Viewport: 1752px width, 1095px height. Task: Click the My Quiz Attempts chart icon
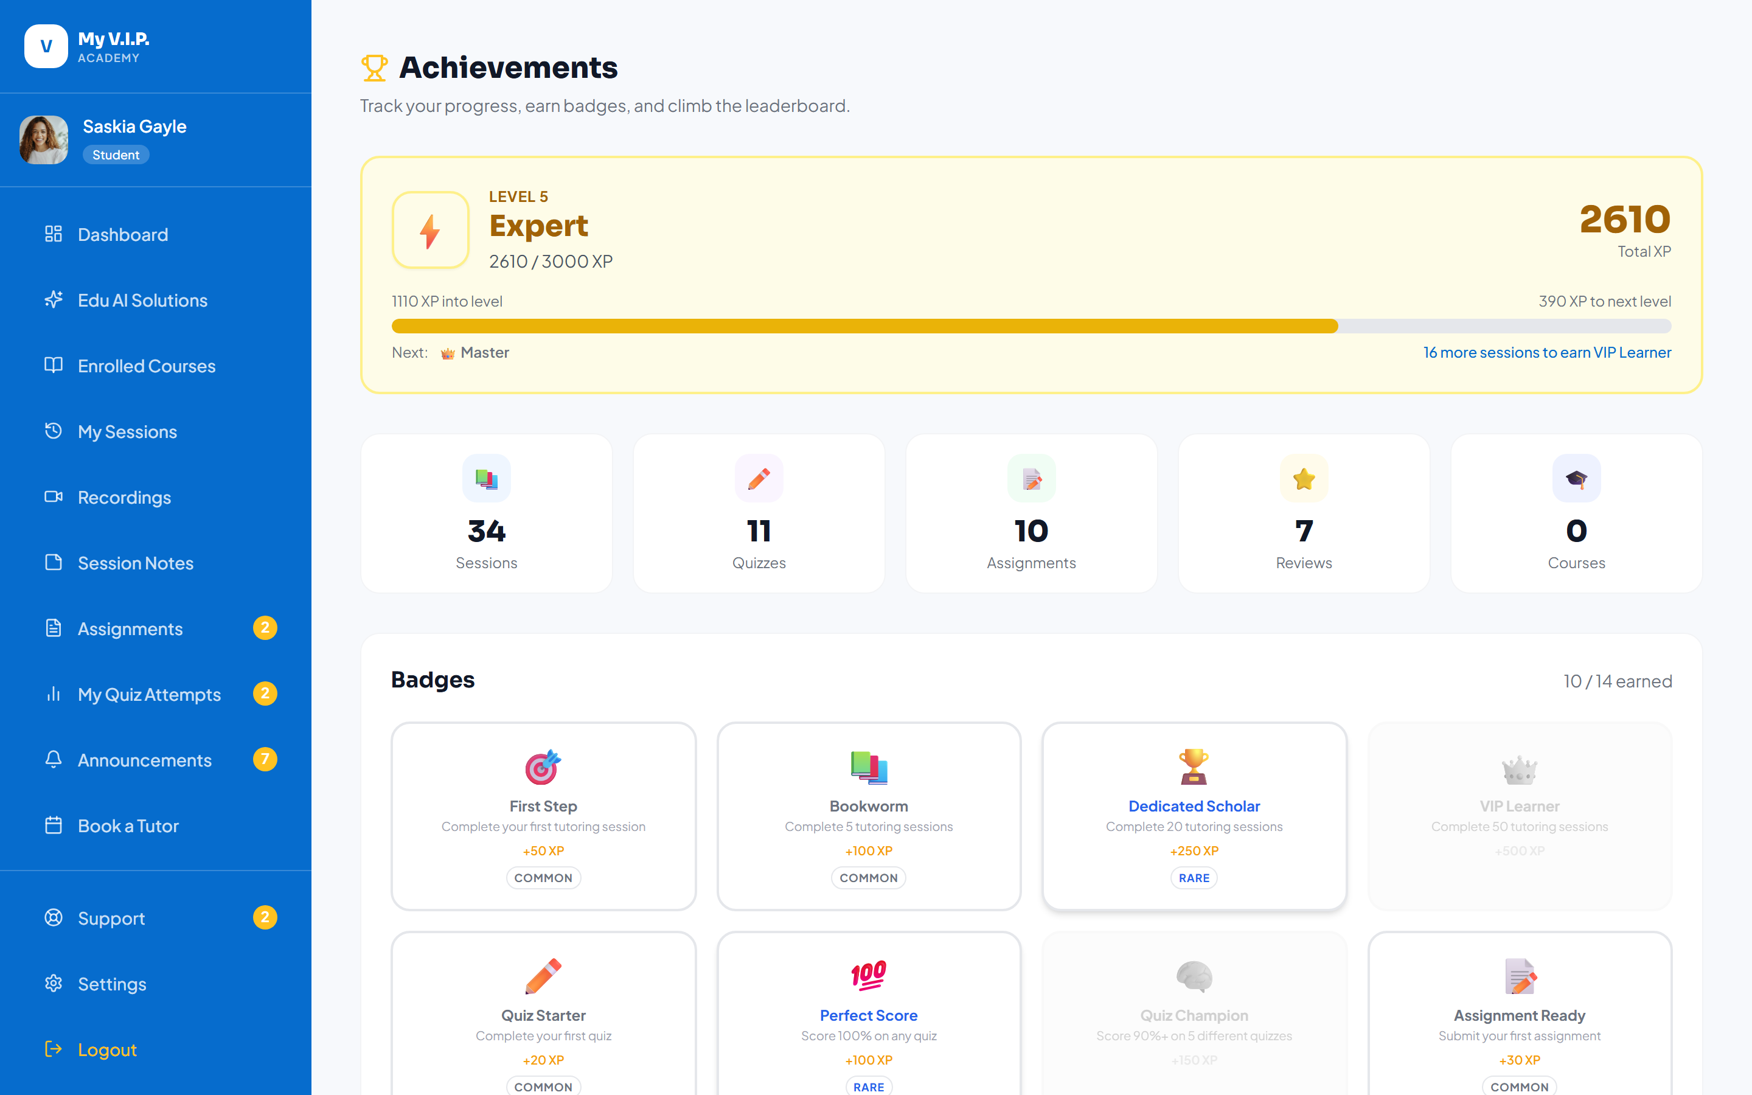(x=54, y=693)
